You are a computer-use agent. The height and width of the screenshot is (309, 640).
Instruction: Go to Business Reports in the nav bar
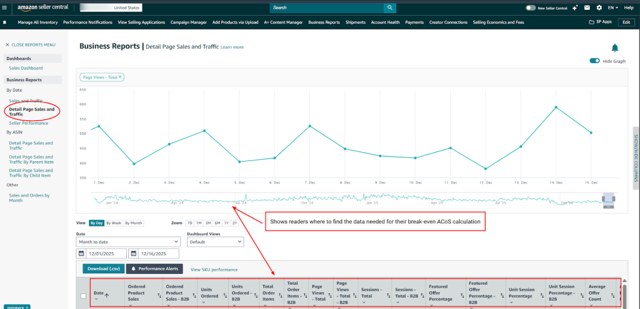(324, 22)
